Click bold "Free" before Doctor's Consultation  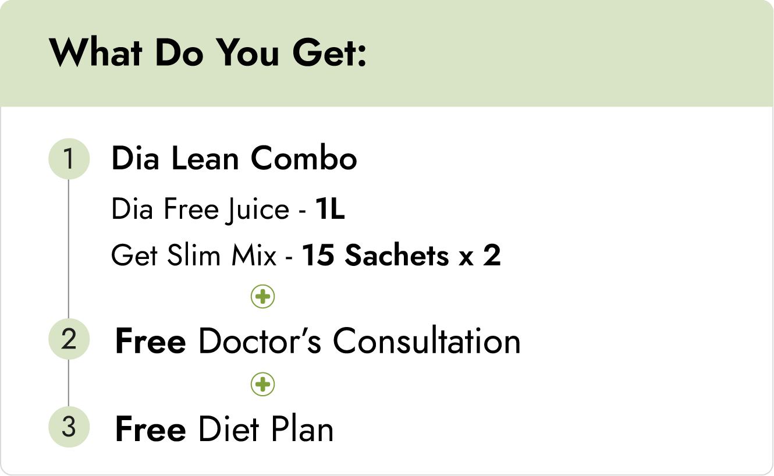(150, 342)
